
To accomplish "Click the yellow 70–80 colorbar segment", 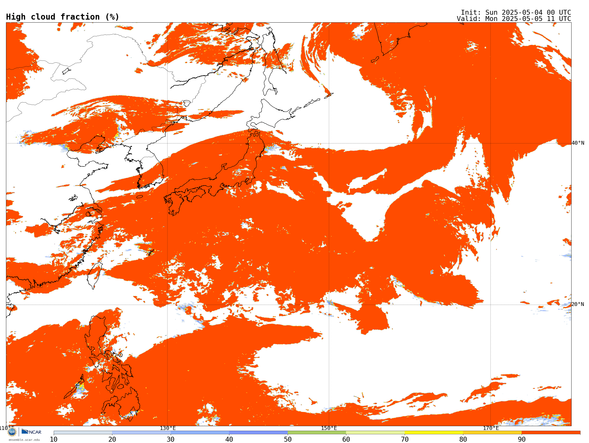I will click(434, 433).
